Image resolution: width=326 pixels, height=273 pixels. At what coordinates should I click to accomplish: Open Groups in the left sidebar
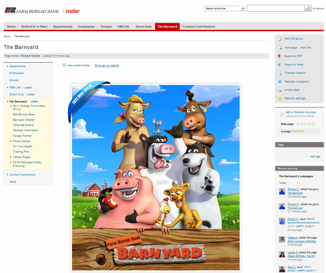click(14, 80)
